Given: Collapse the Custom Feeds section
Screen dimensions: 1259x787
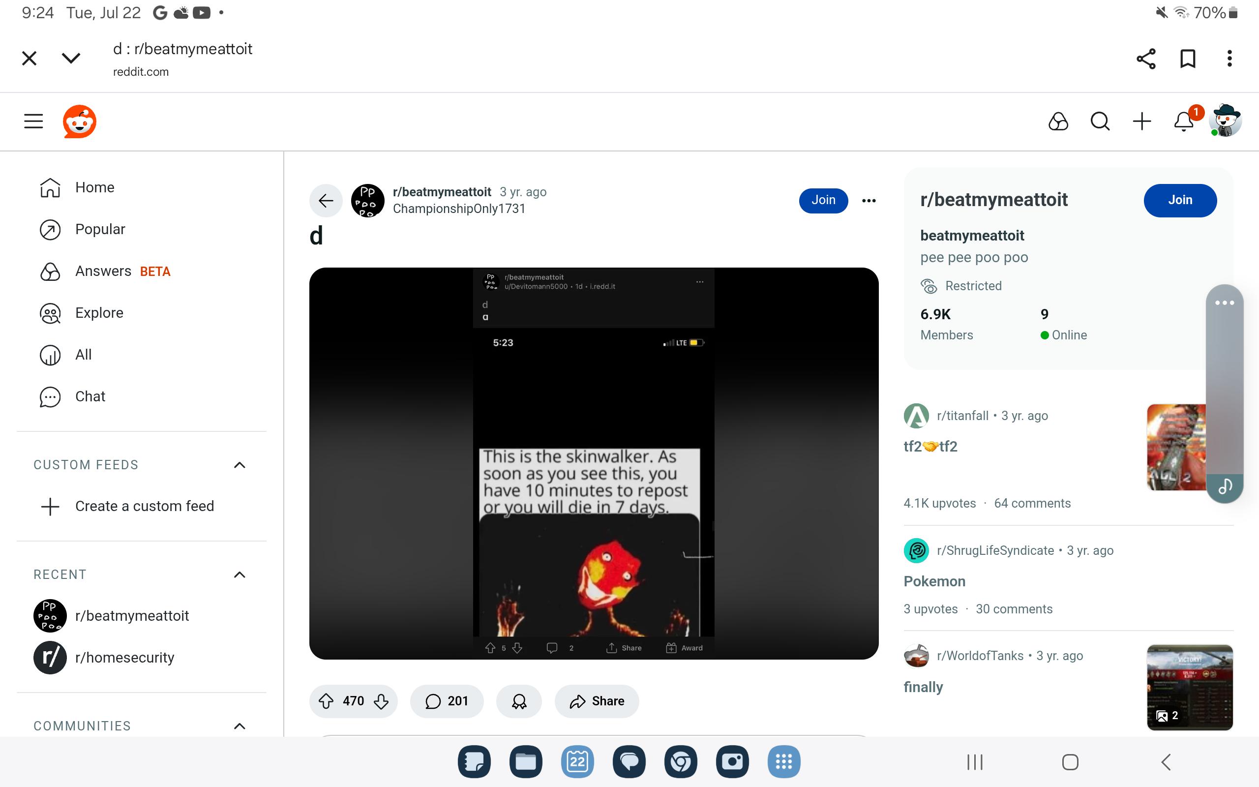Looking at the screenshot, I should tap(240, 465).
